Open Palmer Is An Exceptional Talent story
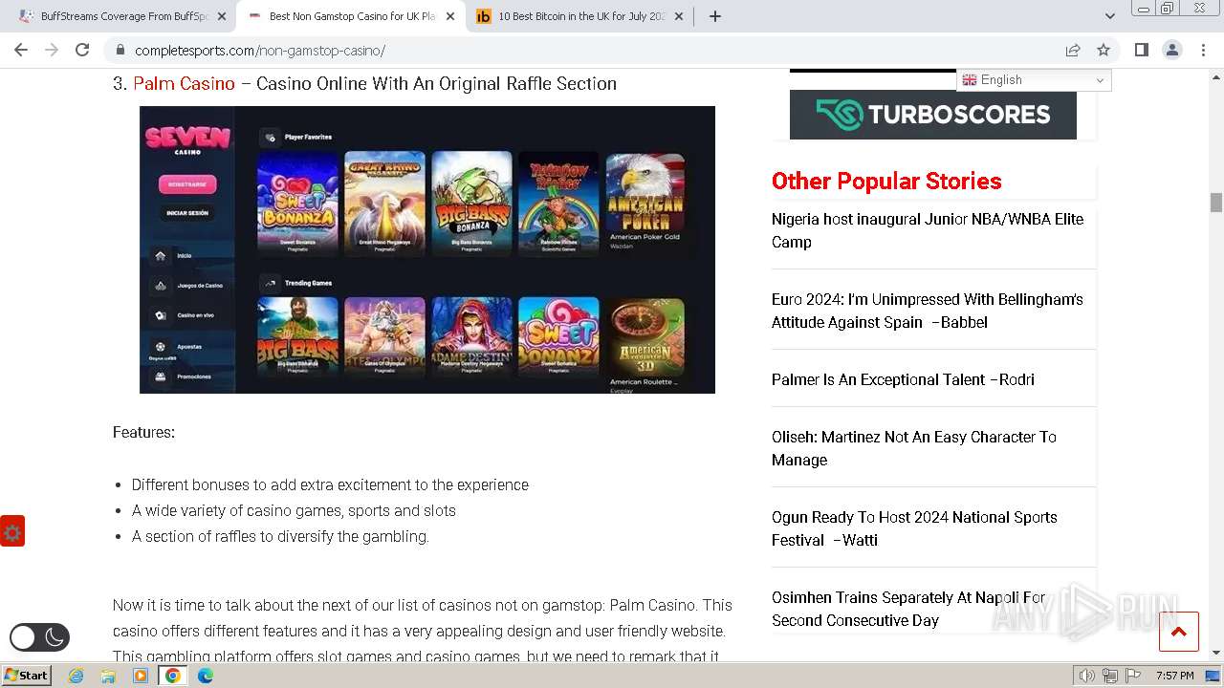Viewport: 1224px width, 688px height. click(x=903, y=379)
